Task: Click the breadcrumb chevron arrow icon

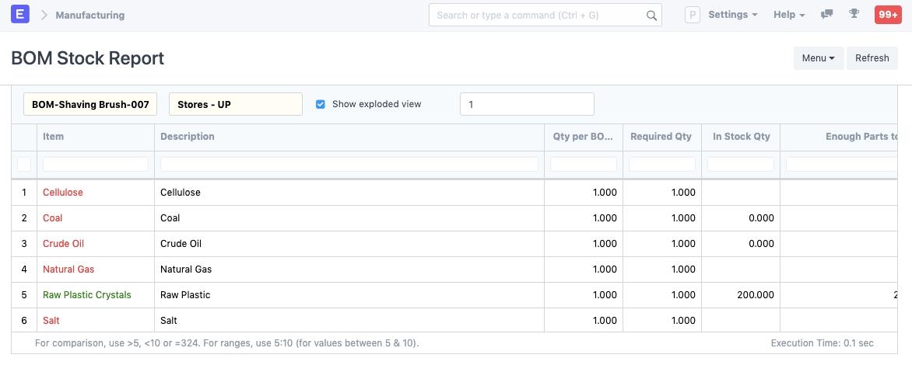Action: pyautogui.click(x=44, y=16)
